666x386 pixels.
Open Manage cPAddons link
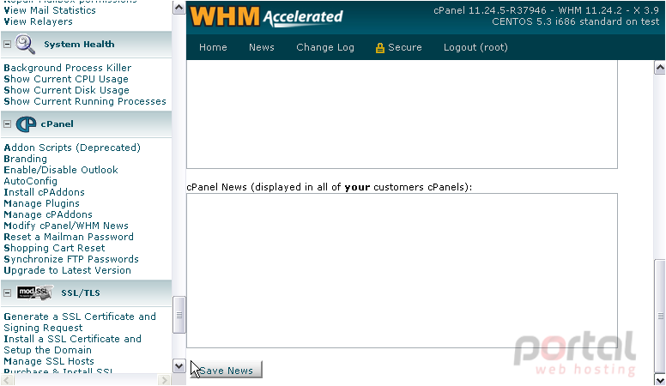[48, 214]
